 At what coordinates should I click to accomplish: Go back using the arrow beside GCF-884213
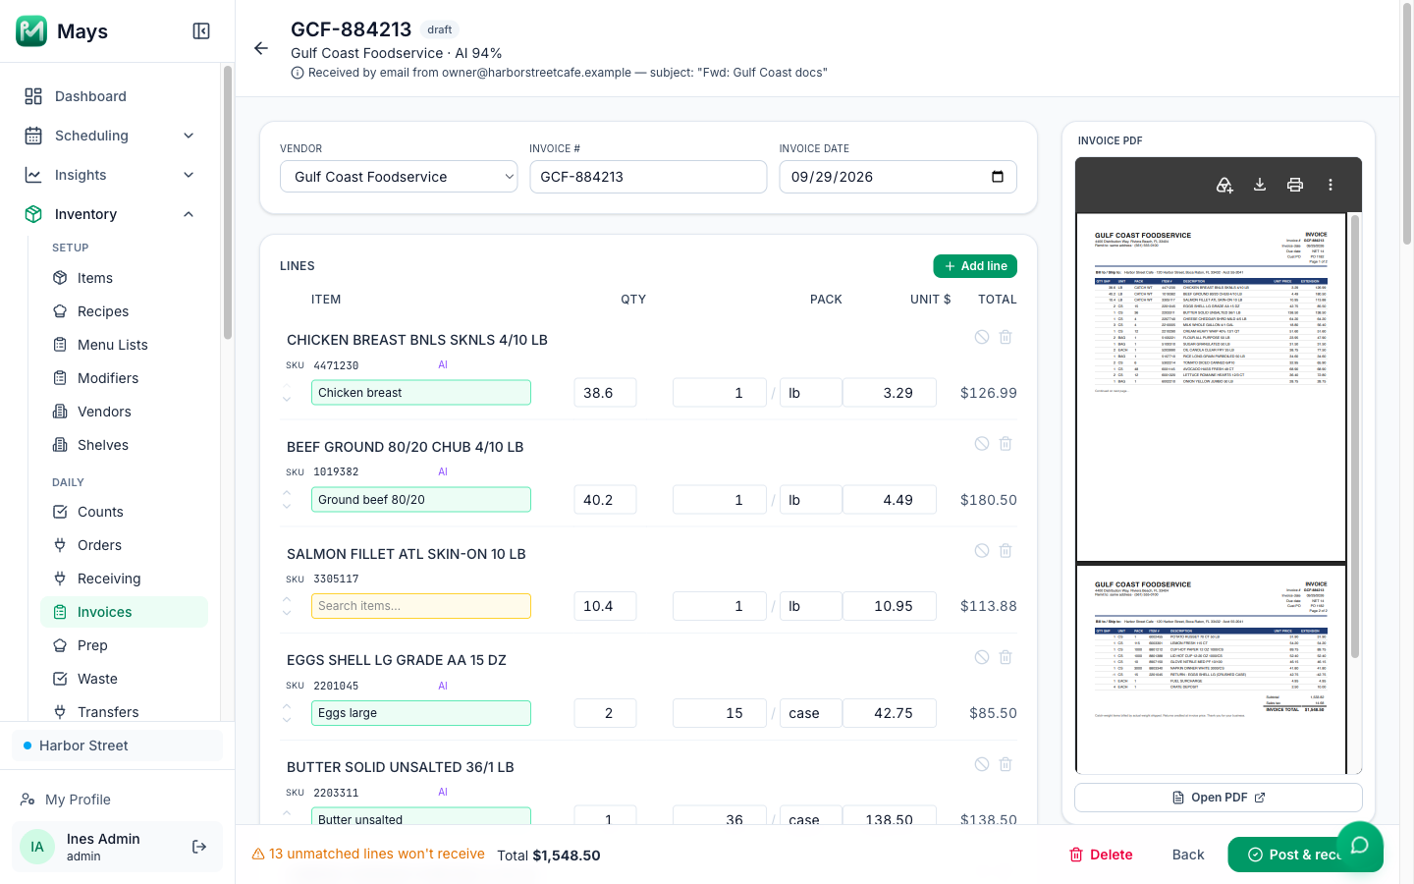pyautogui.click(x=261, y=48)
